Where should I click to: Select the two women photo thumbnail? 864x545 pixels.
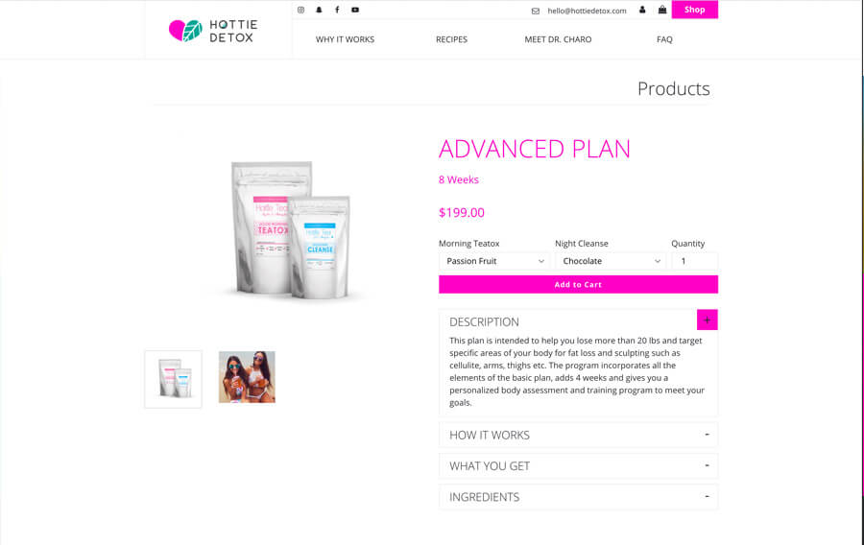click(247, 377)
